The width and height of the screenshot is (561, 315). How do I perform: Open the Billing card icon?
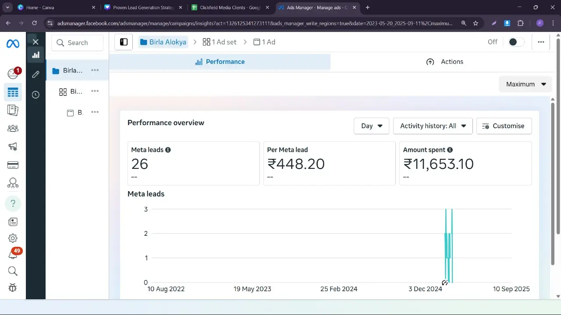click(13, 165)
